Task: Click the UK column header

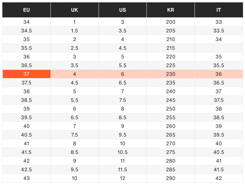Action: point(75,10)
